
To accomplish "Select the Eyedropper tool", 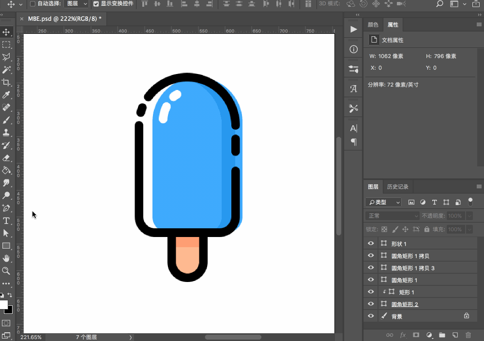I will (6, 95).
